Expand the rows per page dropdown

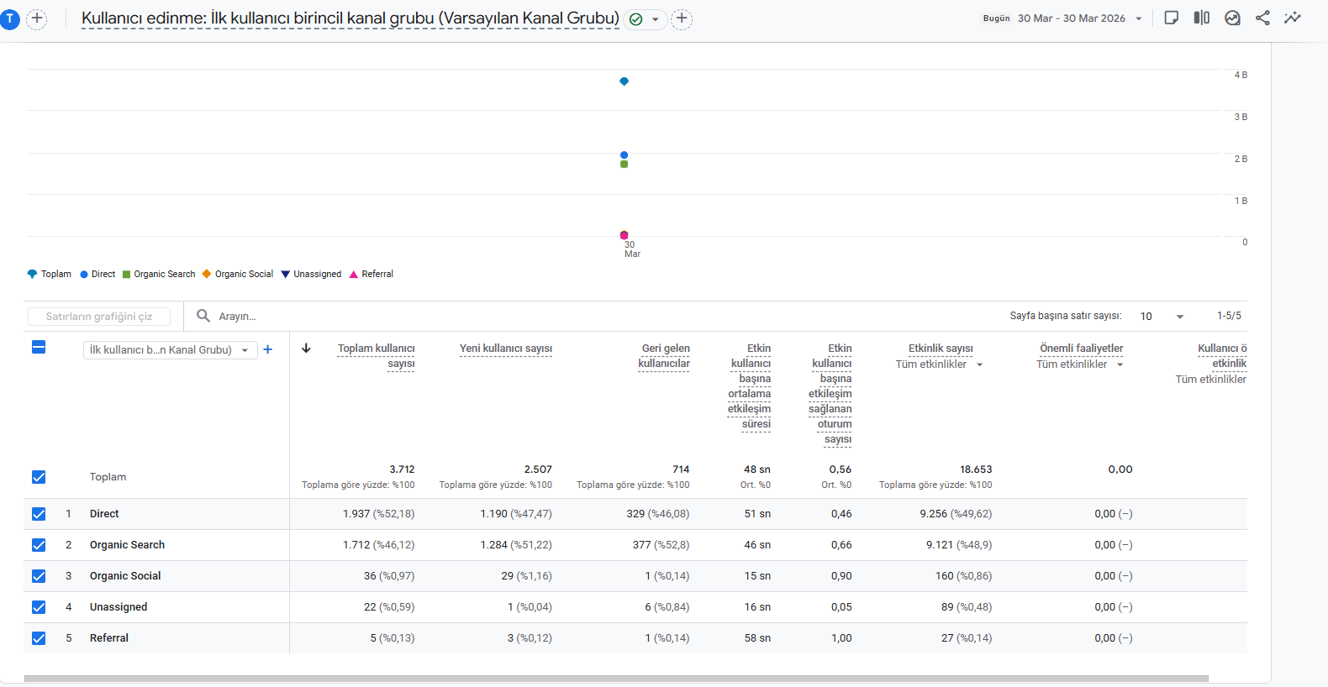coord(1162,317)
